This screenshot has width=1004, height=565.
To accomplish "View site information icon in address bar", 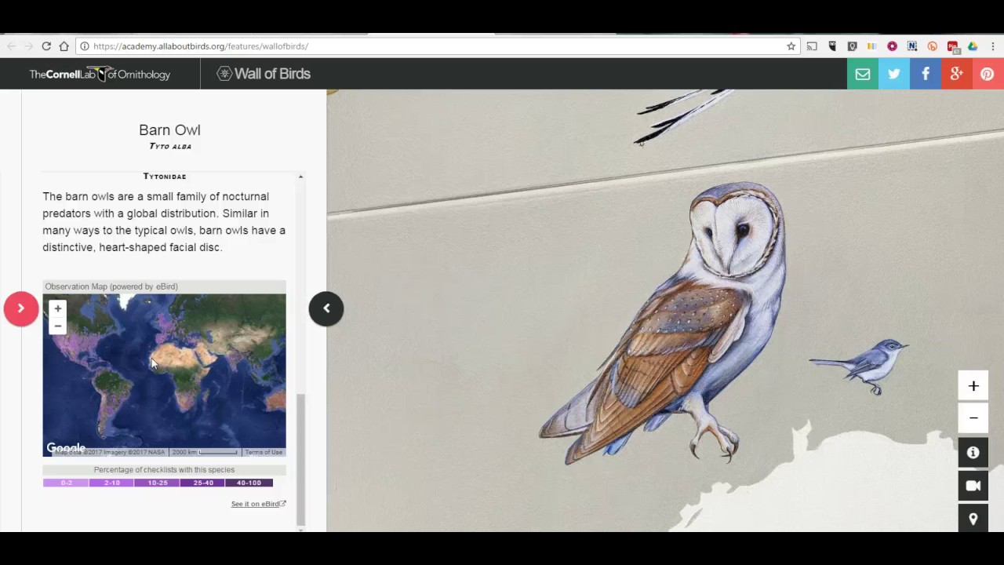I will (85, 46).
